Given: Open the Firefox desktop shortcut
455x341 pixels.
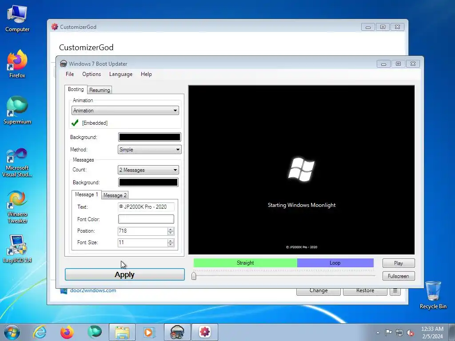Looking at the screenshot, I should coord(17,64).
